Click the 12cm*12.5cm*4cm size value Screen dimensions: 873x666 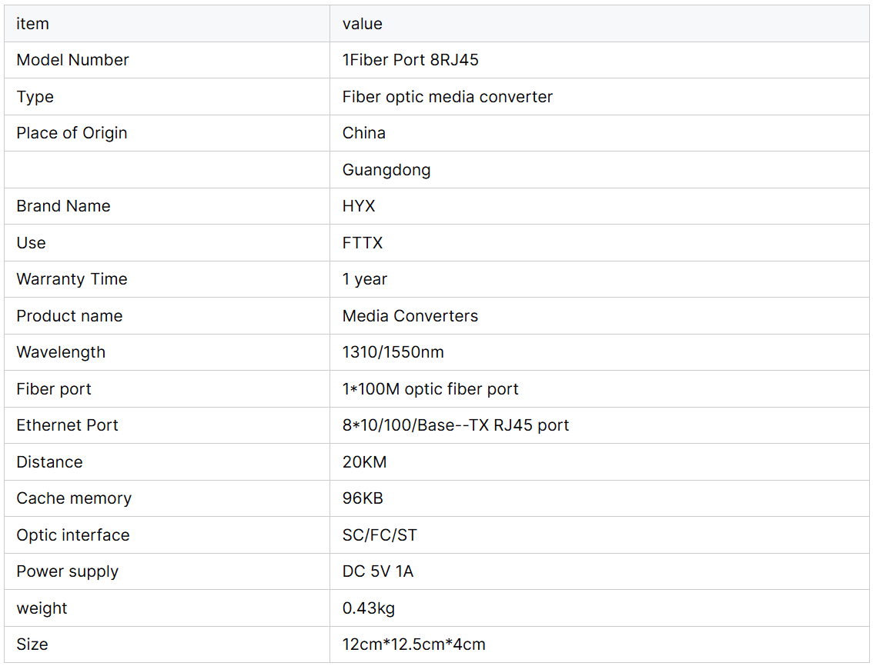point(413,644)
